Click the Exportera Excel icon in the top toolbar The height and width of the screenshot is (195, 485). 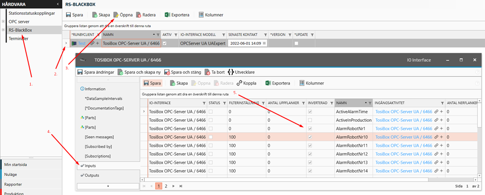167,15
